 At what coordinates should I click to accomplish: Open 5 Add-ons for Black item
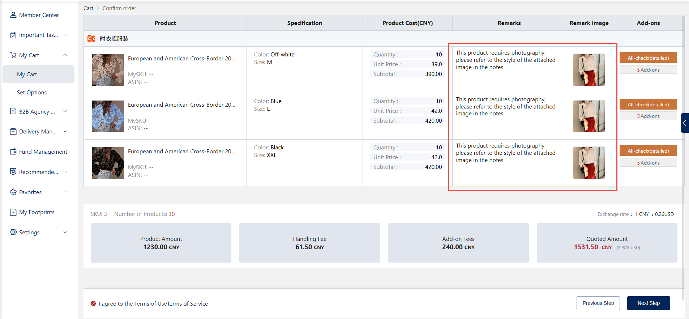(x=648, y=163)
